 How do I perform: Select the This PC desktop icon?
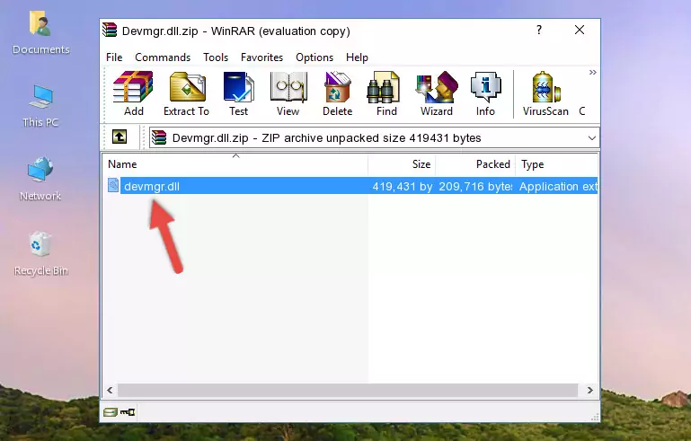[40, 106]
